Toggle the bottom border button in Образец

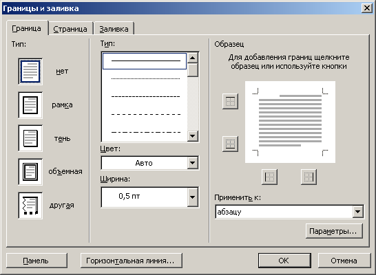pyautogui.click(x=230, y=144)
